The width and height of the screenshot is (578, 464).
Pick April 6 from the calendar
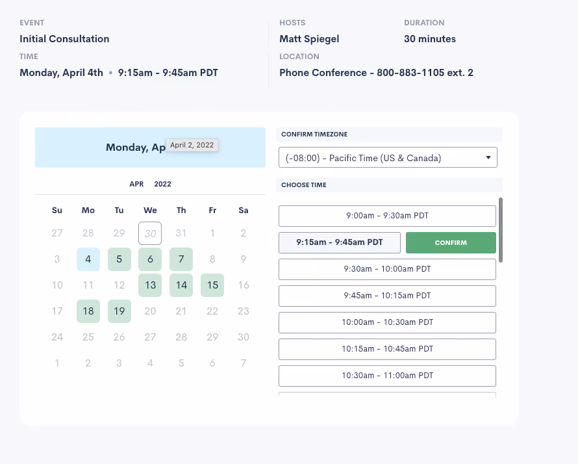click(150, 259)
